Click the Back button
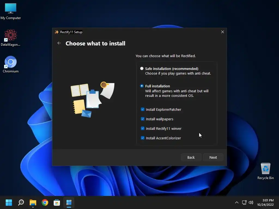The image size is (279, 209). pyautogui.click(x=191, y=157)
